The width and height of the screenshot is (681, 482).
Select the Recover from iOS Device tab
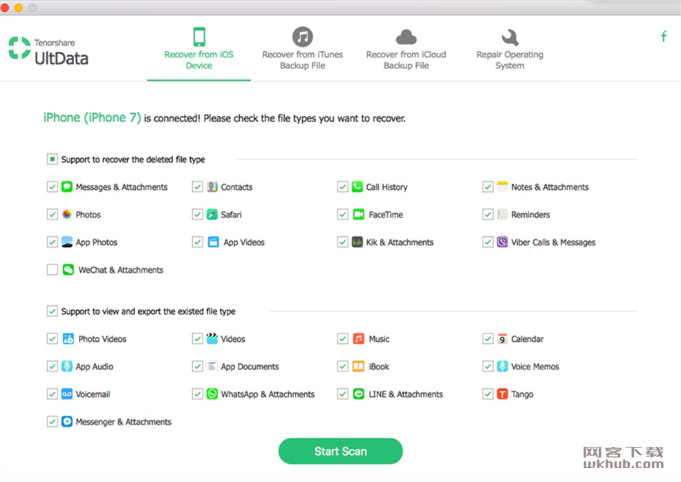pos(199,49)
